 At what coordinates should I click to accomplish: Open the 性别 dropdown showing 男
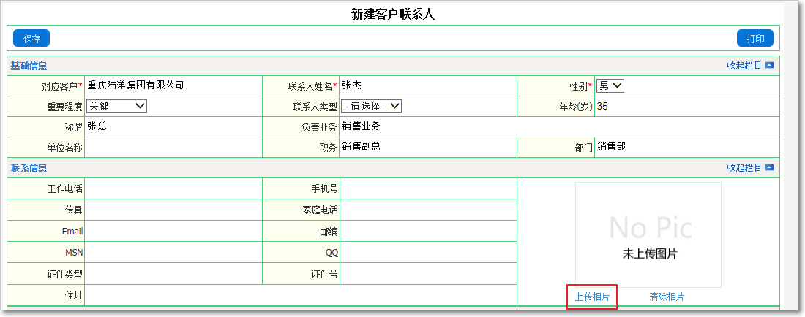[610, 86]
